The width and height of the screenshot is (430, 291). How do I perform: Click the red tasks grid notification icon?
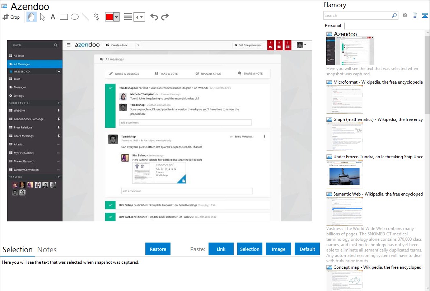point(279,45)
